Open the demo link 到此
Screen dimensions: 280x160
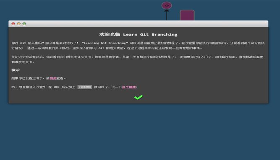53,78
